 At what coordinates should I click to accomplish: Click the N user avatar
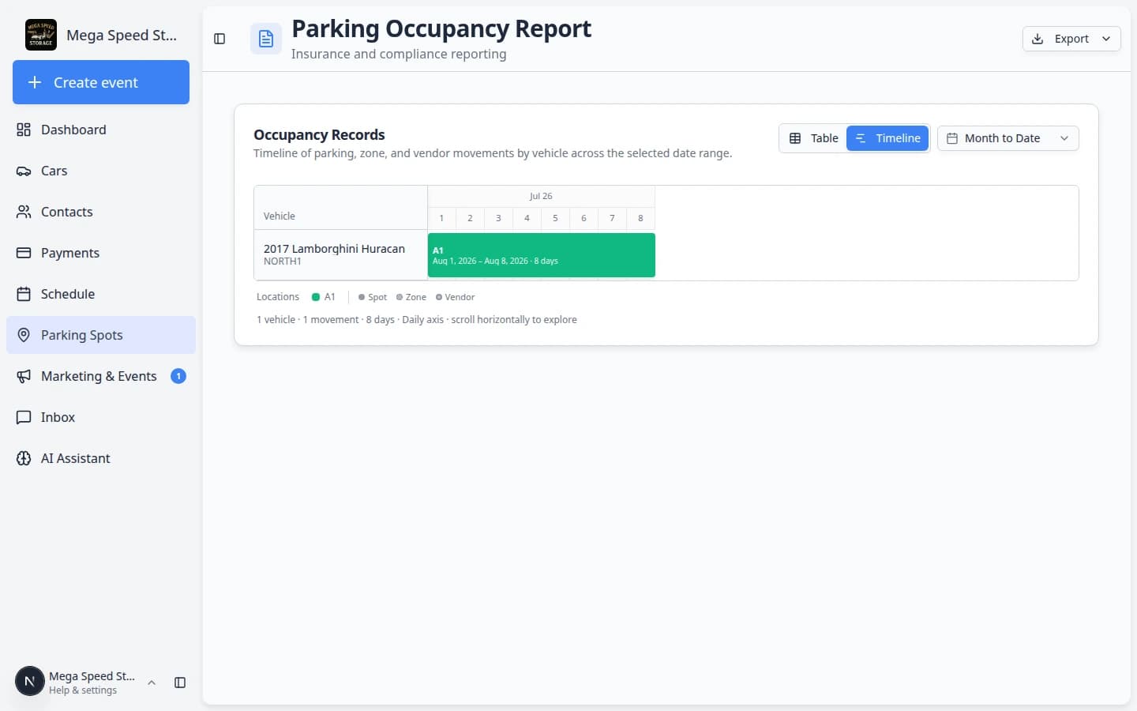pyautogui.click(x=30, y=681)
